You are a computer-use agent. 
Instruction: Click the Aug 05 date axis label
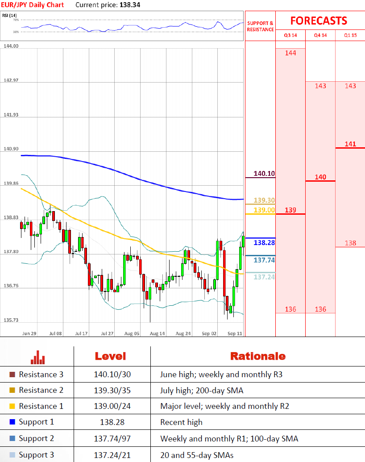(x=132, y=333)
